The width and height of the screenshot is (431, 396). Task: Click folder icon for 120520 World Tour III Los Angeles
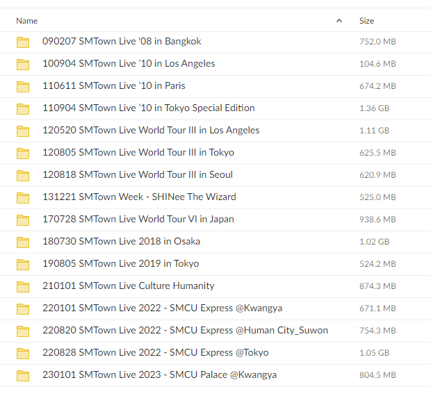23,131
